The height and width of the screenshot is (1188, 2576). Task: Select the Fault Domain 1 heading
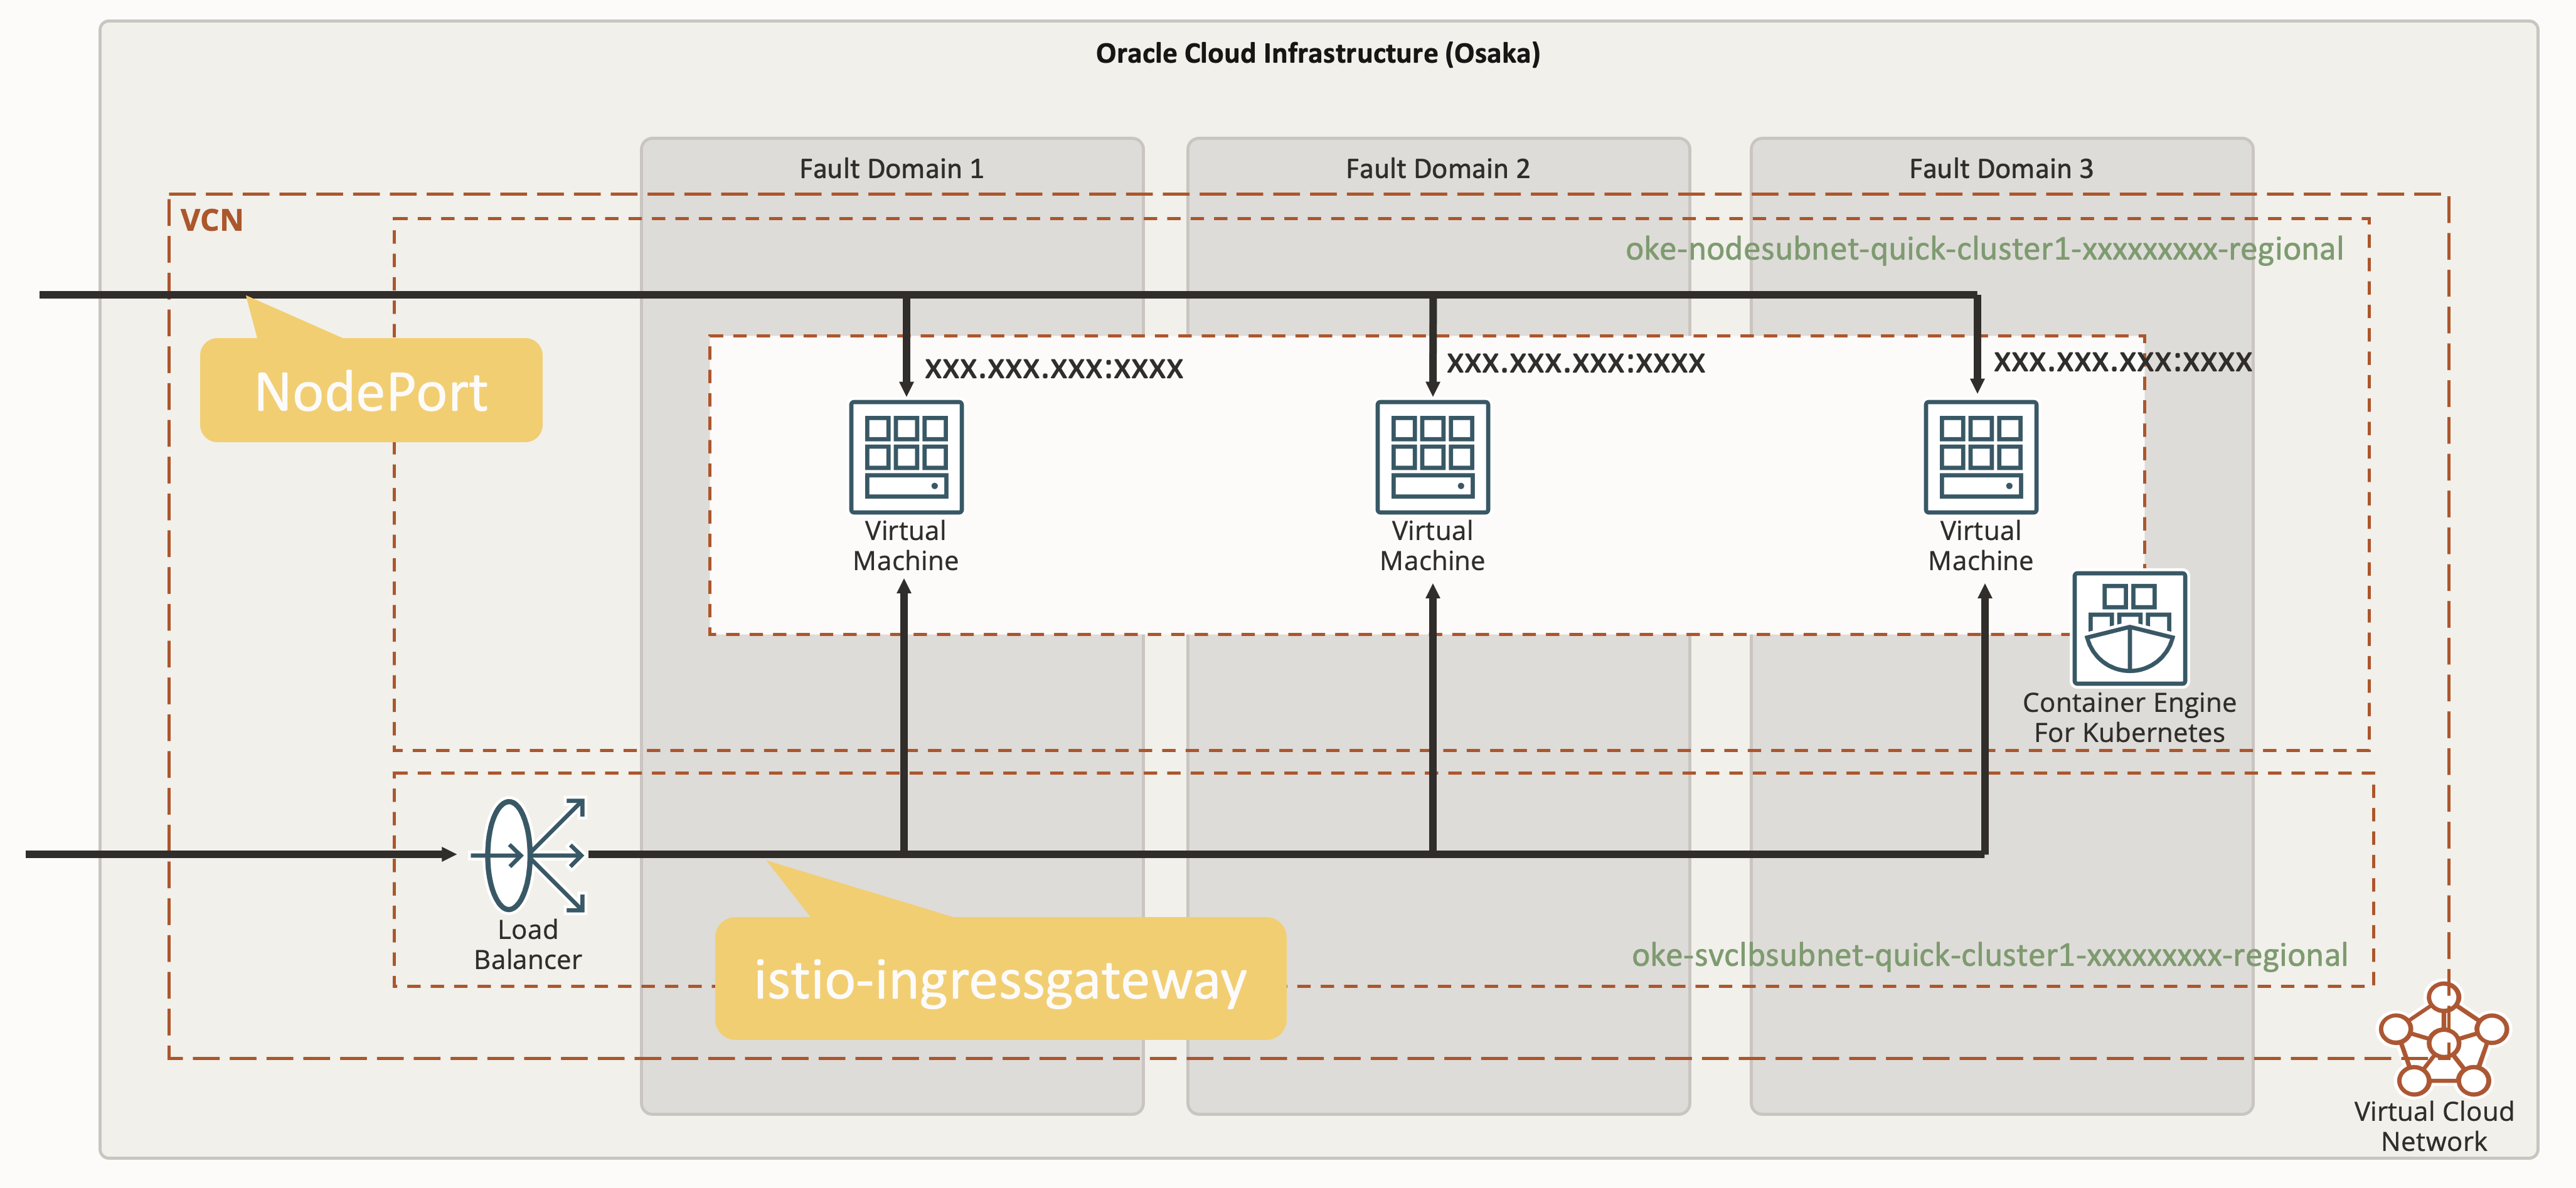click(x=891, y=169)
